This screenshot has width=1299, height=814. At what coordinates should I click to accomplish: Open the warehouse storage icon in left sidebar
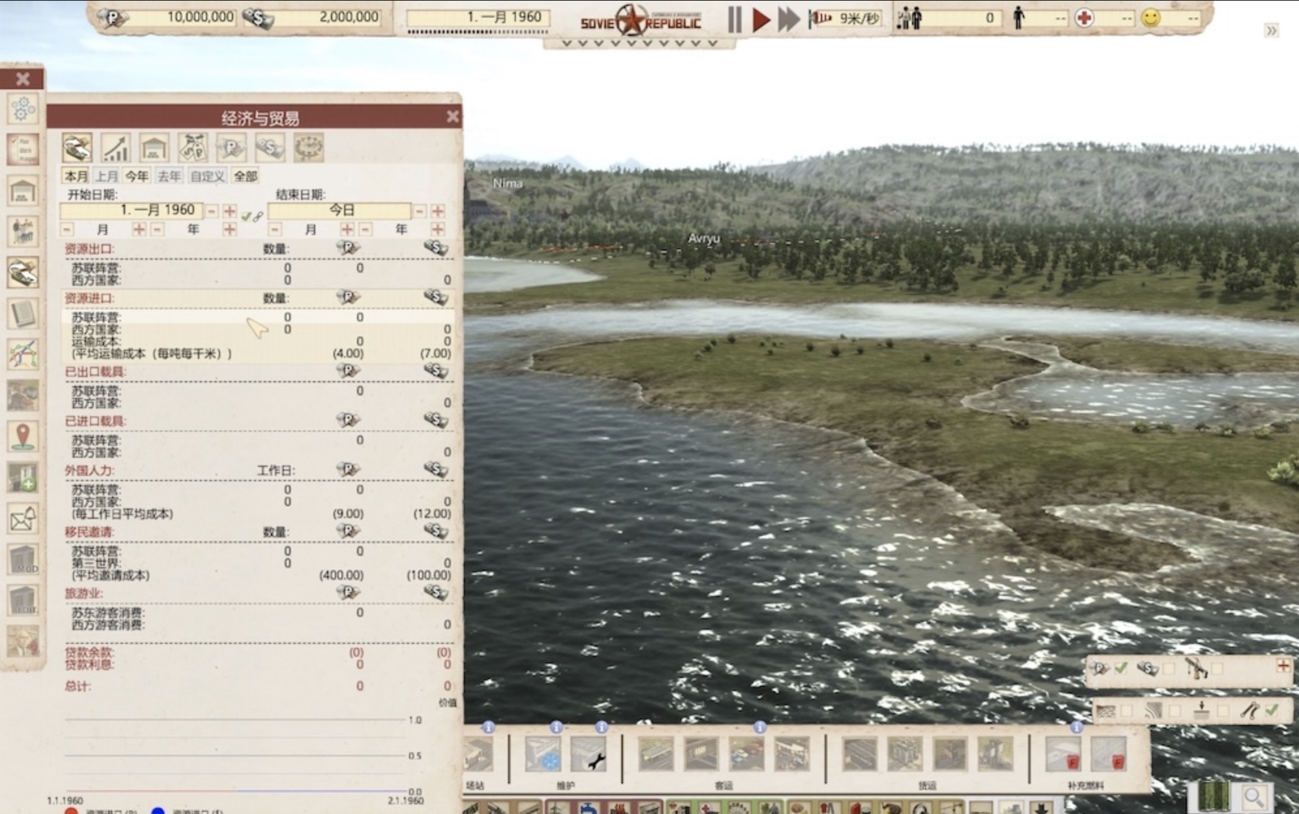pos(23,190)
